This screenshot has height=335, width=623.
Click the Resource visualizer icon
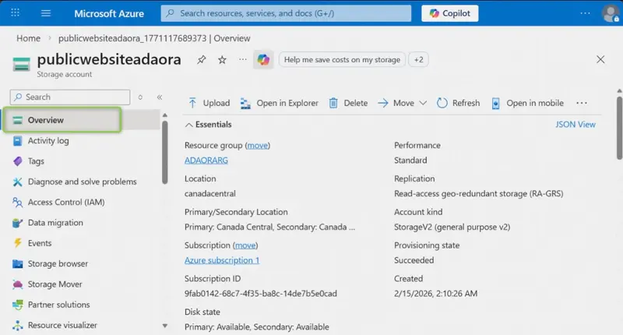point(17,326)
